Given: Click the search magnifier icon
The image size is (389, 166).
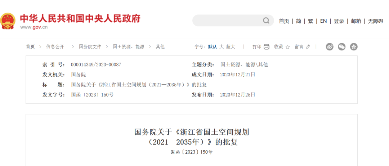Looking at the screenshot, I should pos(266,21).
